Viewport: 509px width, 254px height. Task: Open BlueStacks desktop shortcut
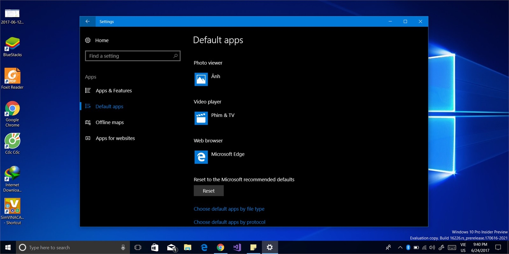click(12, 47)
